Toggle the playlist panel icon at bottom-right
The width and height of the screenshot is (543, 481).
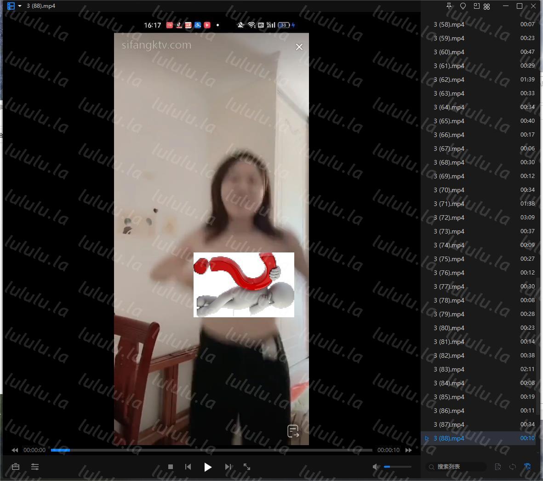coord(527,467)
